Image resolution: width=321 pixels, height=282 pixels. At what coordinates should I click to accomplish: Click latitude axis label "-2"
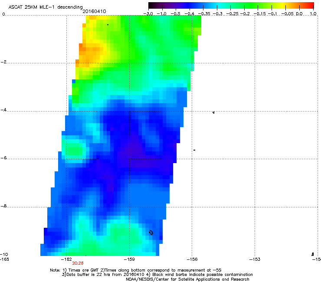click(3, 62)
